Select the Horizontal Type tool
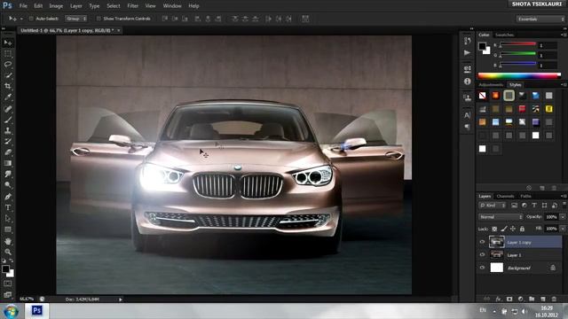Image resolution: width=568 pixels, height=319 pixels. pos(8,207)
